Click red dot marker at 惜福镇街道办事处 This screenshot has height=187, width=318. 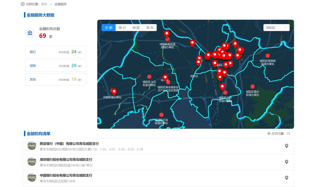(x=267, y=55)
